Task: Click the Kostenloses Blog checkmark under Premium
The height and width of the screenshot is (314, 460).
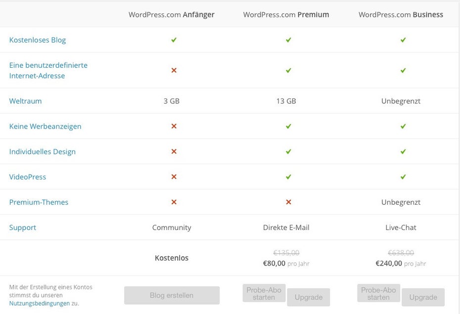Action: click(289, 40)
